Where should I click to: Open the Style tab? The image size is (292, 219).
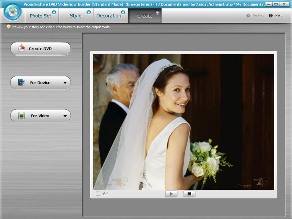76,16
